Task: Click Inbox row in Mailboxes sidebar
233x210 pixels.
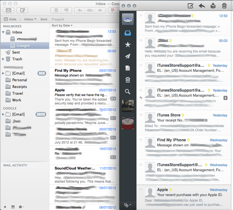Action: click(x=25, y=32)
